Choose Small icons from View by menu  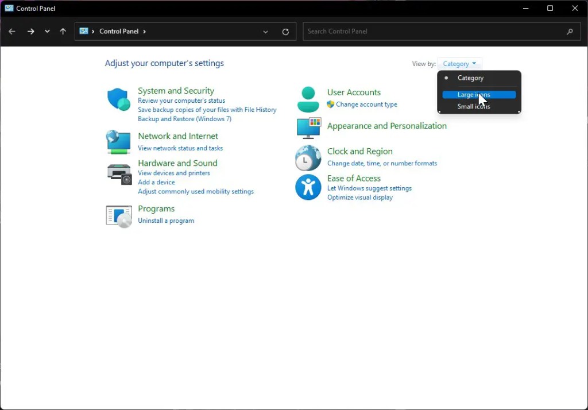tap(474, 107)
